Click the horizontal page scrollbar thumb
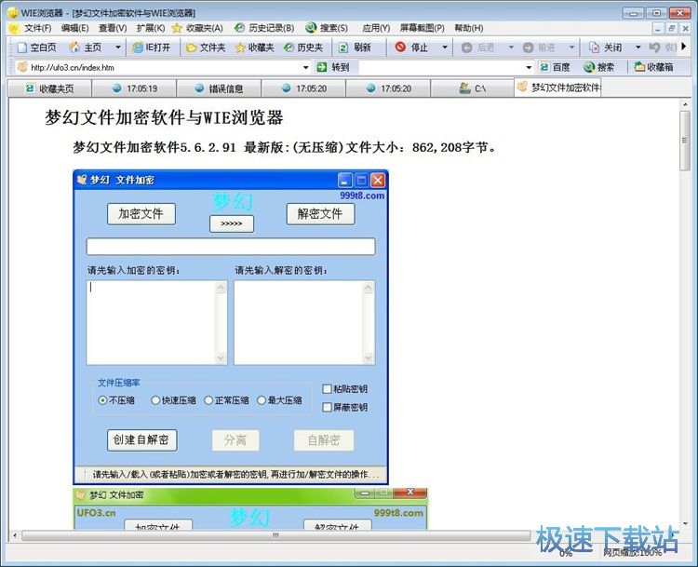Image resolution: width=698 pixels, height=567 pixels. (x=276, y=535)
